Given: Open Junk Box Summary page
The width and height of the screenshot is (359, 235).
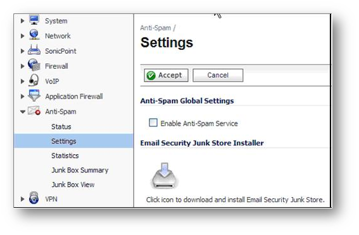Looking at the screenshot, I should coord(80,171).
